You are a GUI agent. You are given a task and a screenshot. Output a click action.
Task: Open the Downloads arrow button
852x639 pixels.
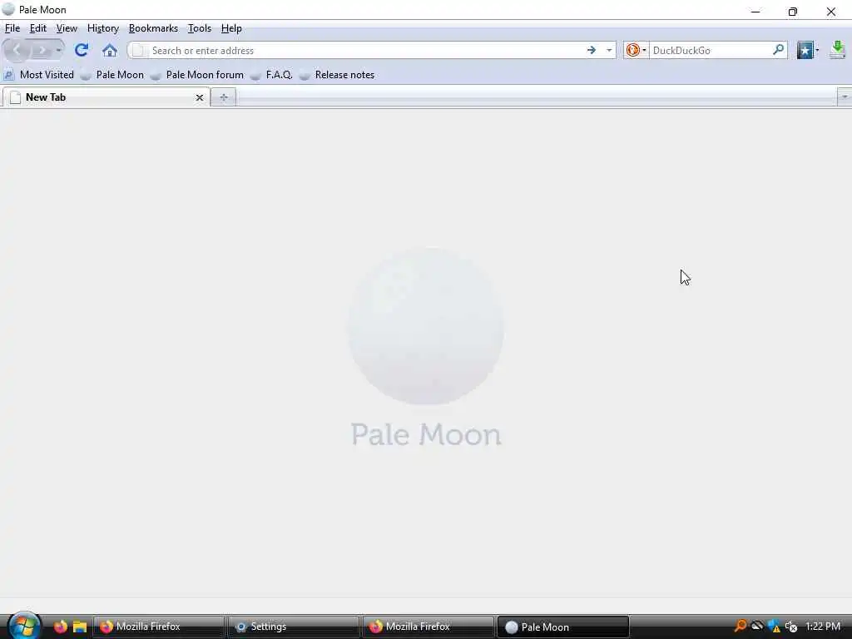[838, 50]
